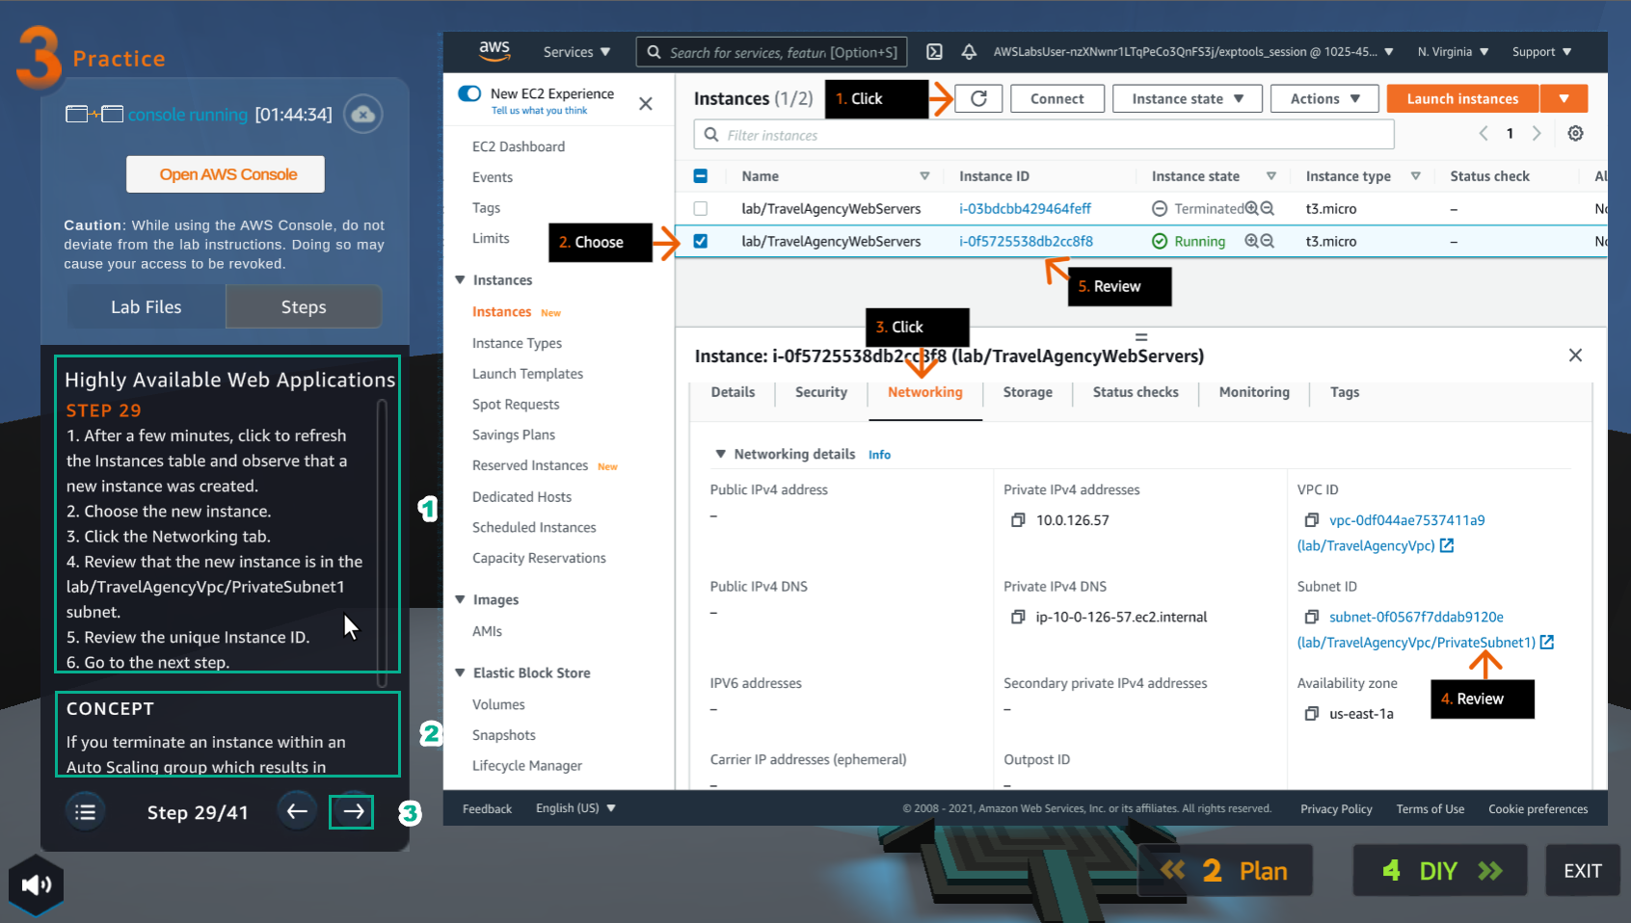The height and width of the screenshot is (923, 1631).
Task: Uncheck the running instance row checkbox
Action: click(701, 241)
